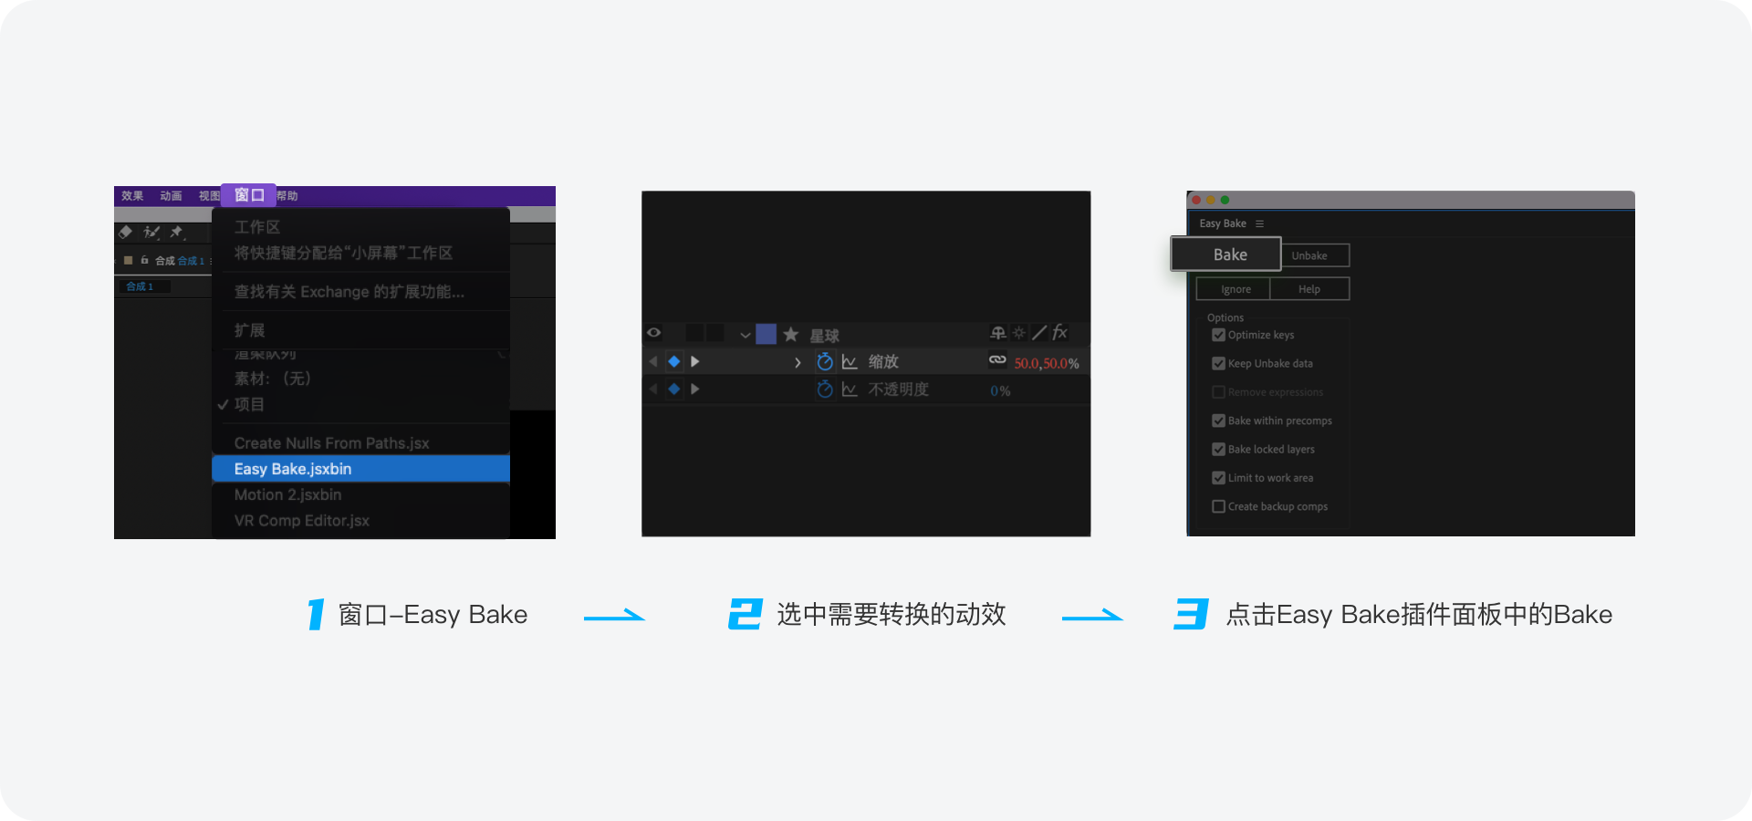This screenshot has height=821, width=1752.
Task: Click the Bake button
Action: point(1225,255)
